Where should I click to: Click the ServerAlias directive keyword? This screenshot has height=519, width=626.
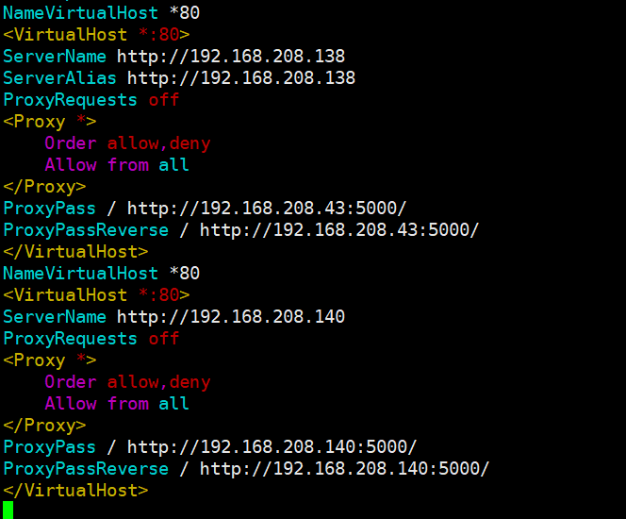pos(59,78)
